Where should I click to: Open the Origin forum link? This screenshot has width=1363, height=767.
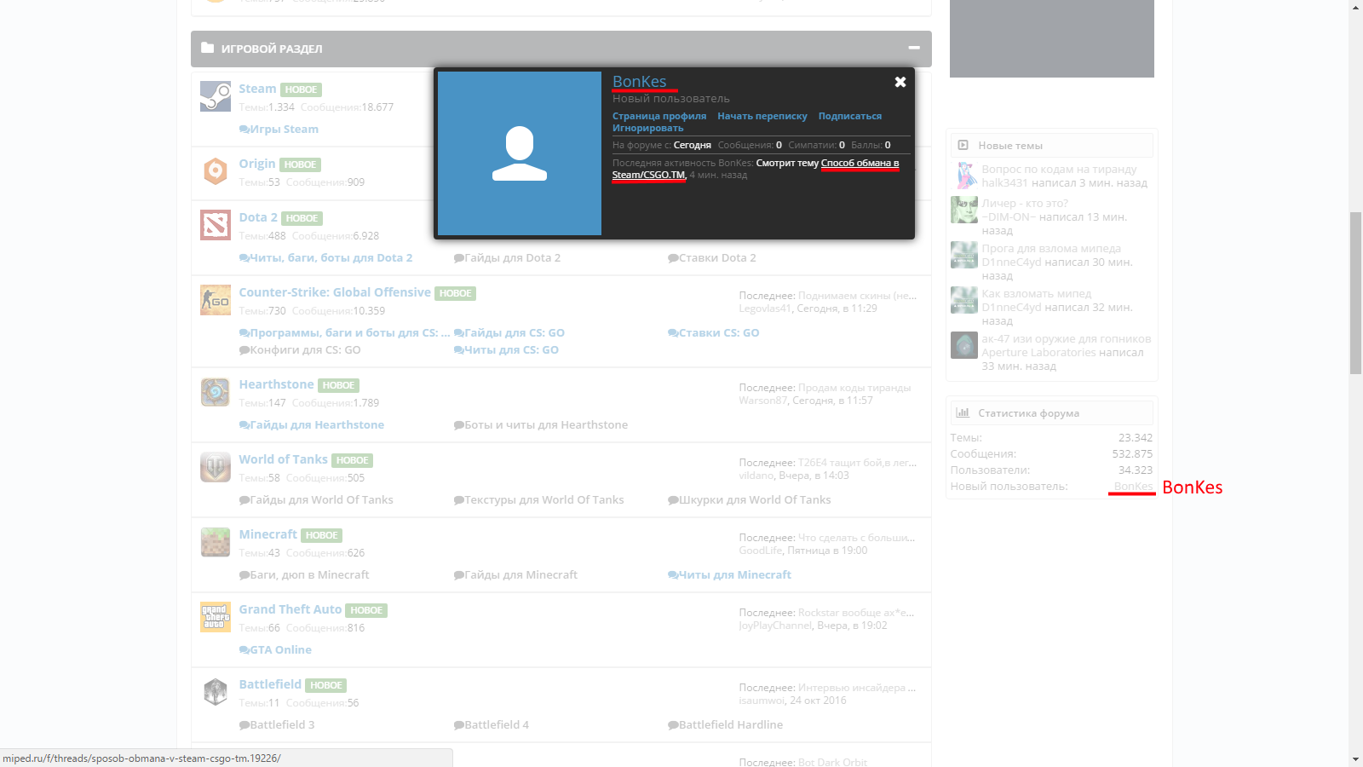(x=257, y=164)
